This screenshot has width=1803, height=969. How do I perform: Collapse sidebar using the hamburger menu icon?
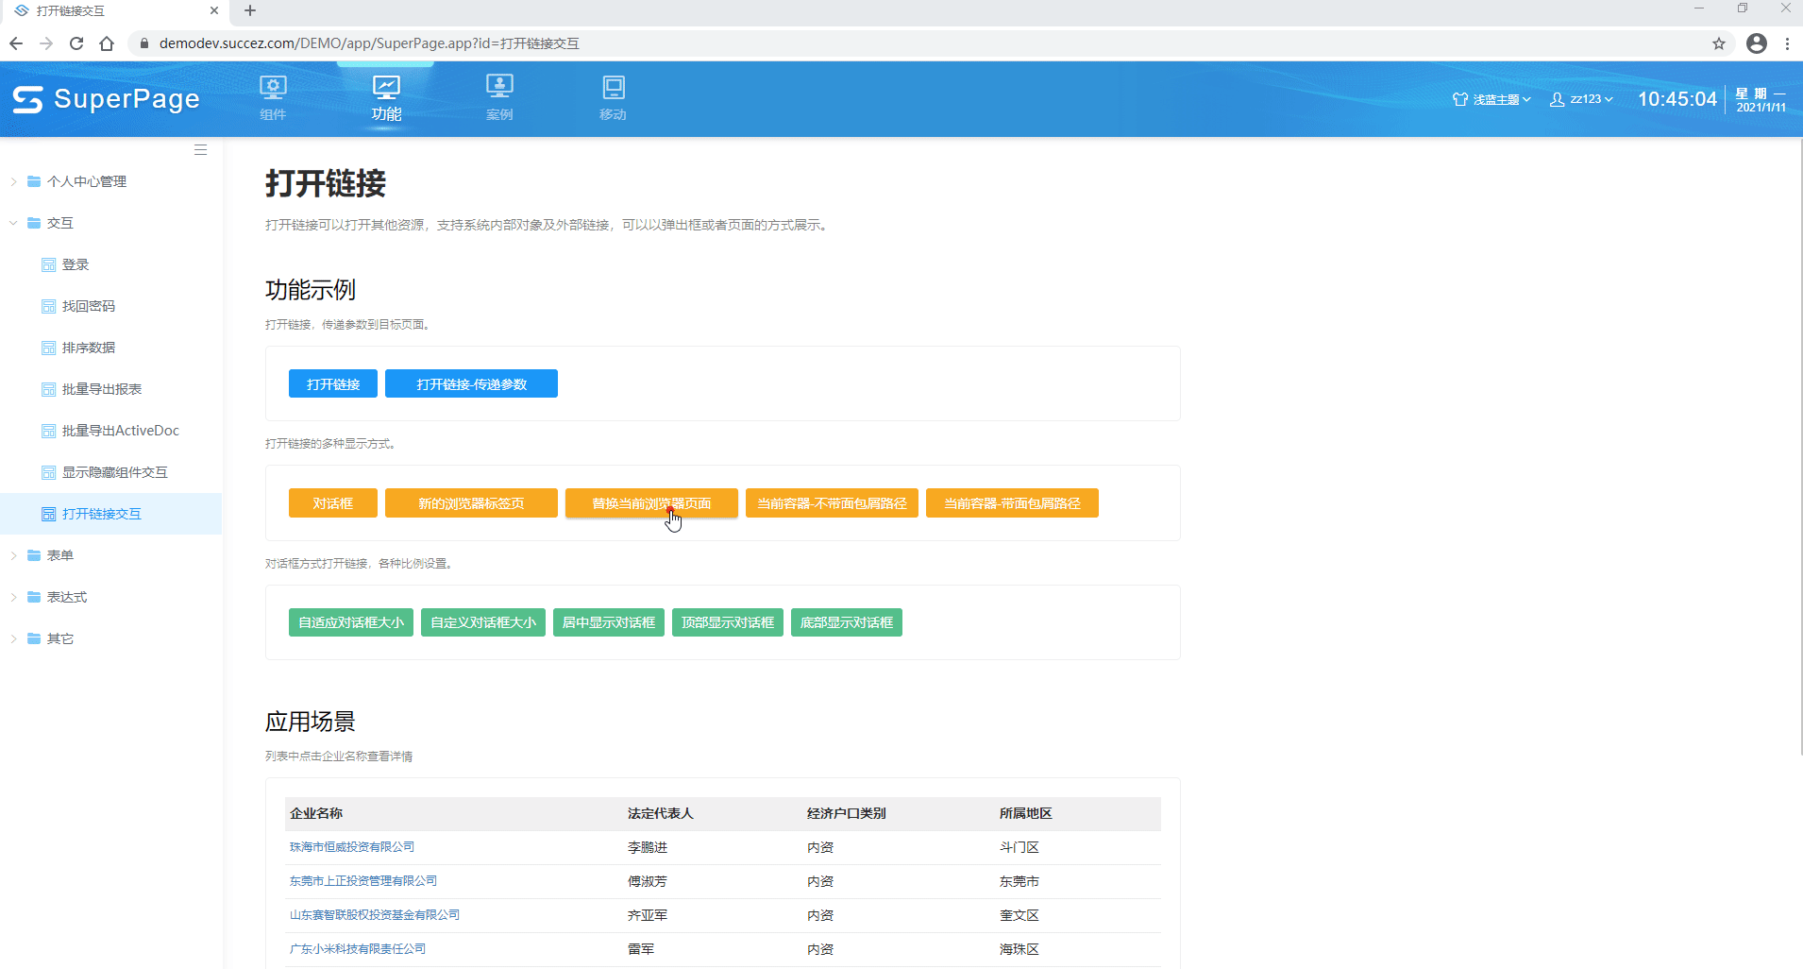(x=200, y=150)
